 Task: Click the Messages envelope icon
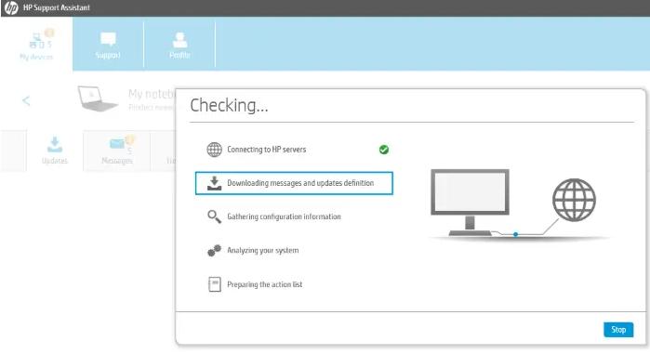pos(117,143)
